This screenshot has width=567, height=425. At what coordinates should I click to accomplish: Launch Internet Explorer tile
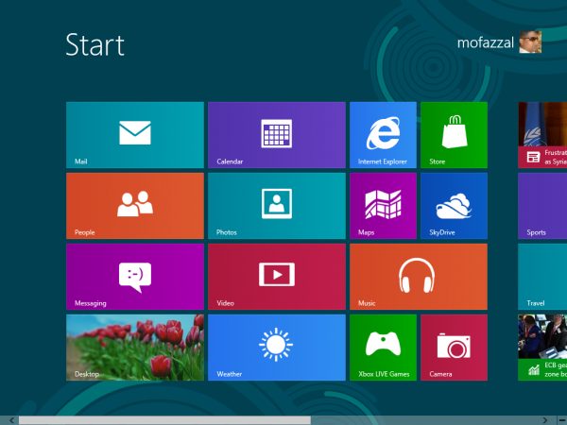point(383,135)
